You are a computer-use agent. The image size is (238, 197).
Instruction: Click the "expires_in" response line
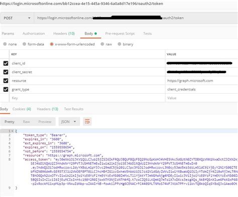[43, 139]
